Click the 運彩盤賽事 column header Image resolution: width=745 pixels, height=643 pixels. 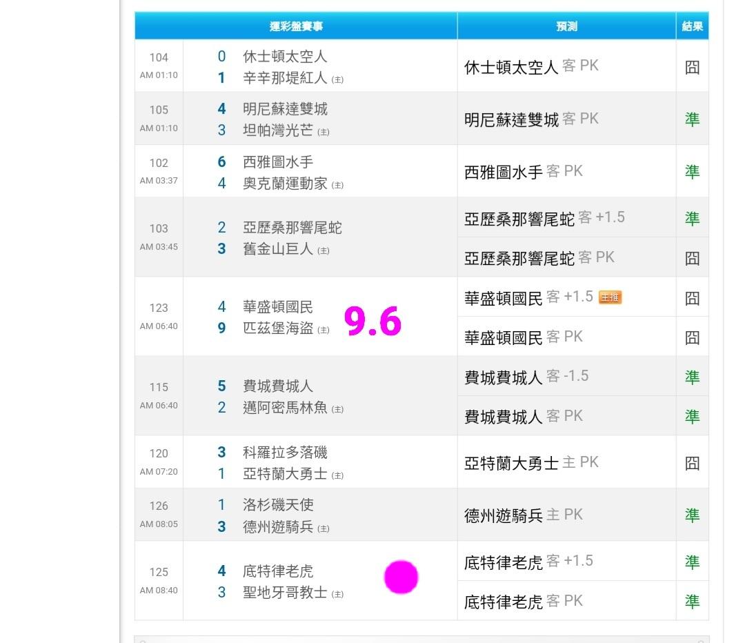296,26
